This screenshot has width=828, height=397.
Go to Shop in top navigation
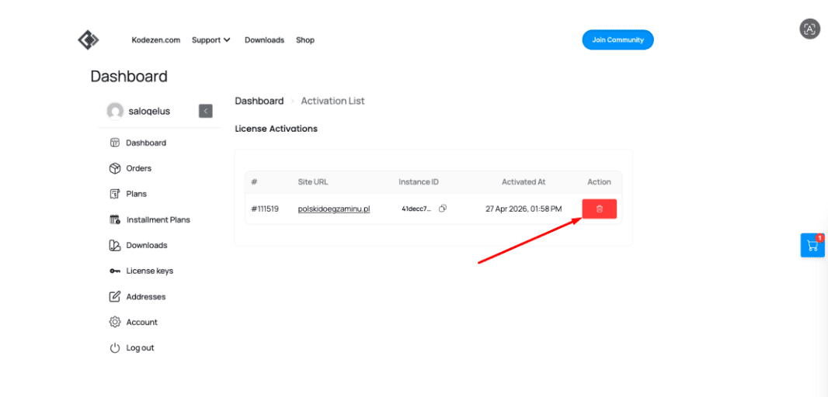tap(305, 40)
